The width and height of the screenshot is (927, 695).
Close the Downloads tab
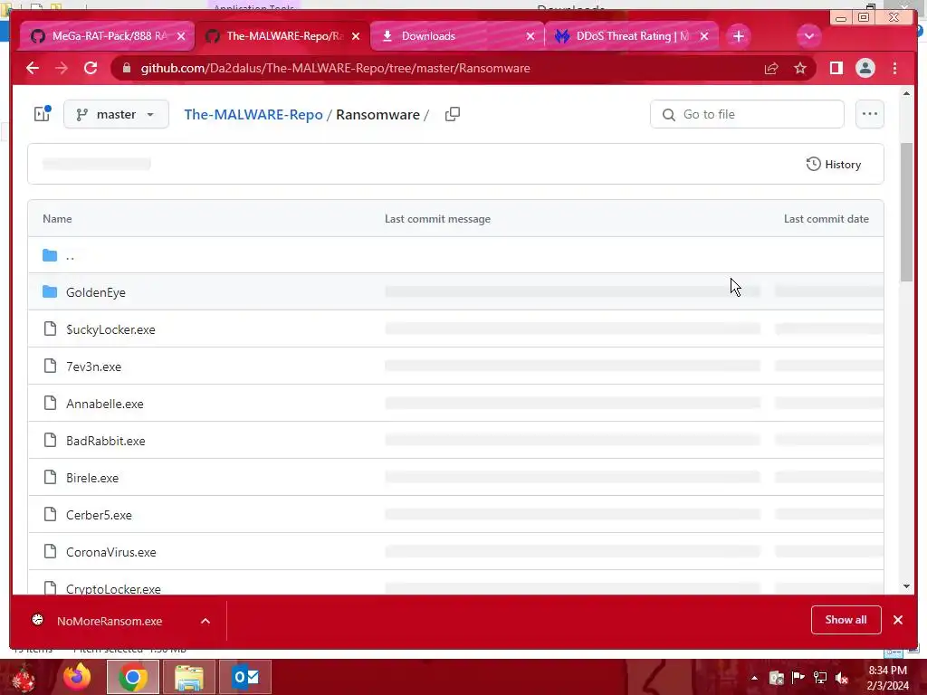tap(530, 36)
